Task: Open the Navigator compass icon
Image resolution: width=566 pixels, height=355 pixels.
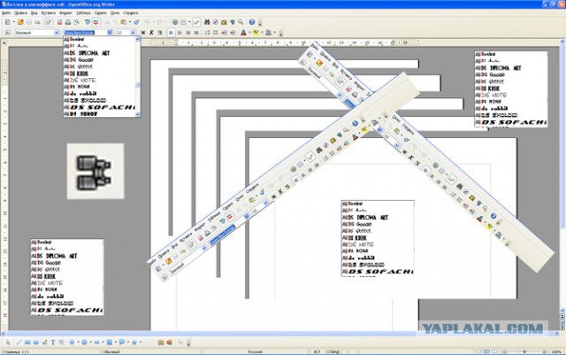Action: coord(215,22)
